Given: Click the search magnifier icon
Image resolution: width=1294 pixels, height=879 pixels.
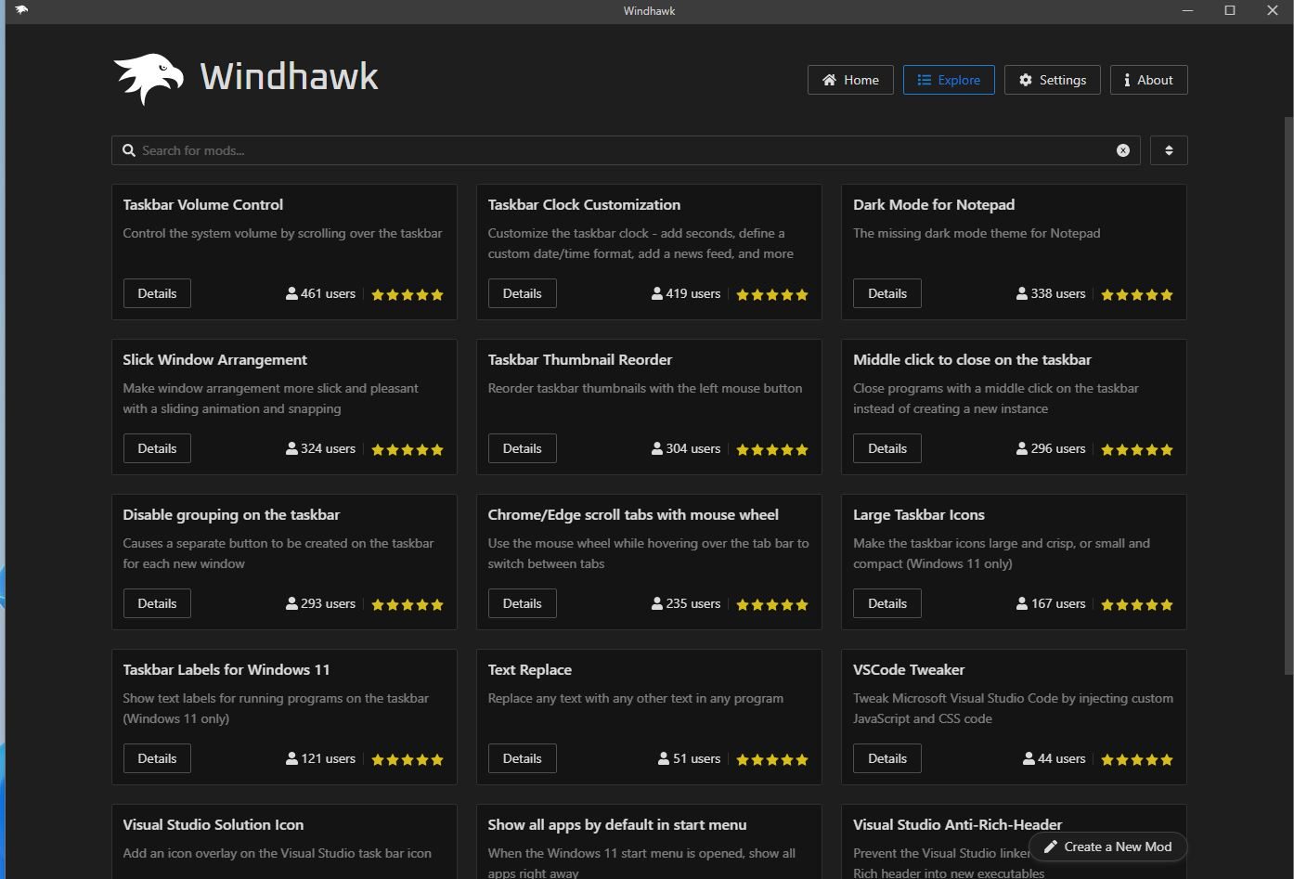Looking at the screenshot, I should tap(129, 150).
